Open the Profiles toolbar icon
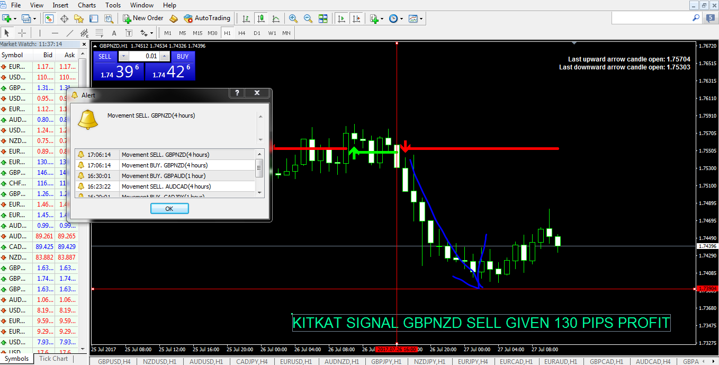Viewport: 719px width, 365px height. pyautogui.click(x=29, y=18)
